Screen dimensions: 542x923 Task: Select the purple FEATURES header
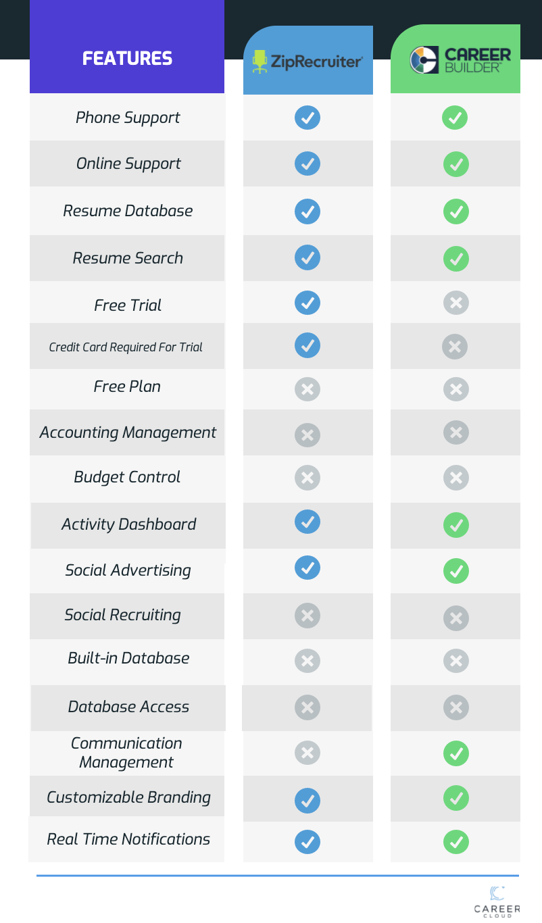[127, 47]
